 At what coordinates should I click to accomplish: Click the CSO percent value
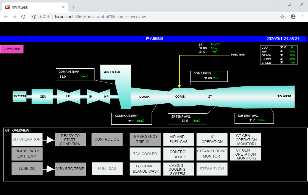click(x=283, y=47)
